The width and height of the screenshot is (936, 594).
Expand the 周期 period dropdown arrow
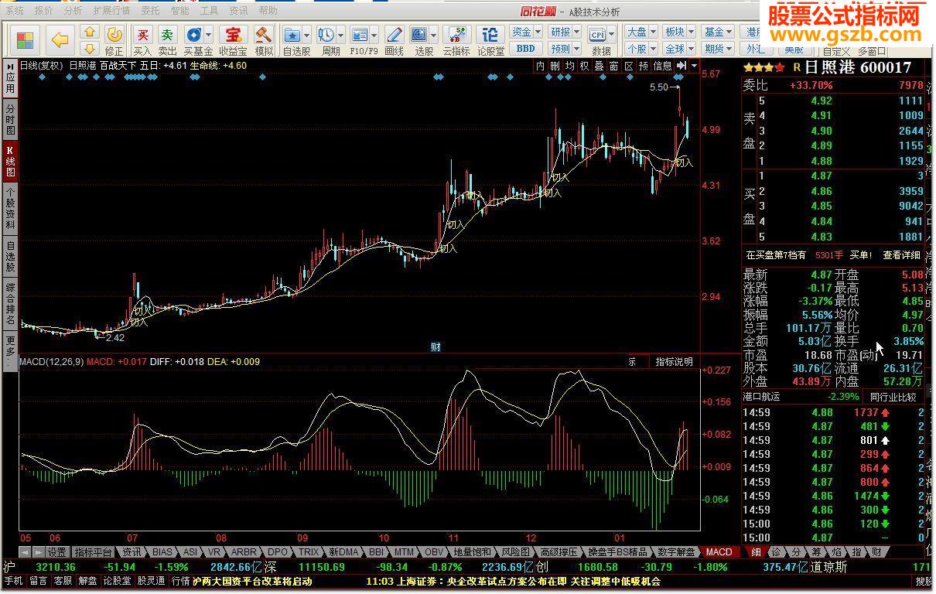point(341,36)
